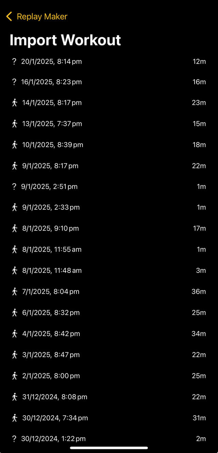Tap the home indicator bar at the bottom
Screen dimensions: 218x453
(x=109, y=448)
